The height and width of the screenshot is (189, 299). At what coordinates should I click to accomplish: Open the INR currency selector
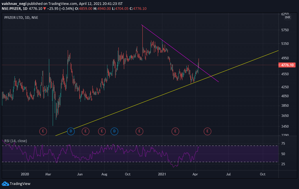[x=287, y=17]
